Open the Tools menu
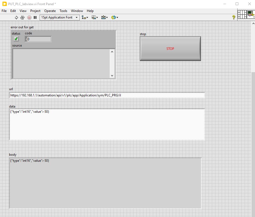Viewport: 255px width, 217px height. pos(63,11)
